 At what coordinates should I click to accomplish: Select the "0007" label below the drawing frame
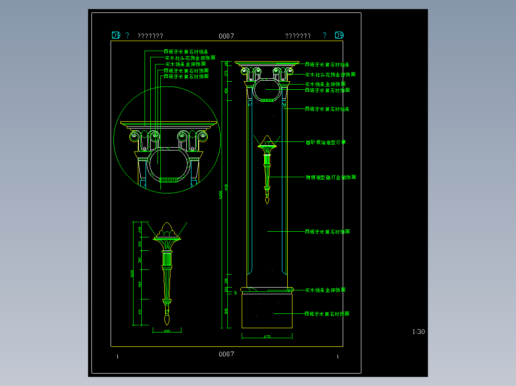(x=226, y=354)
